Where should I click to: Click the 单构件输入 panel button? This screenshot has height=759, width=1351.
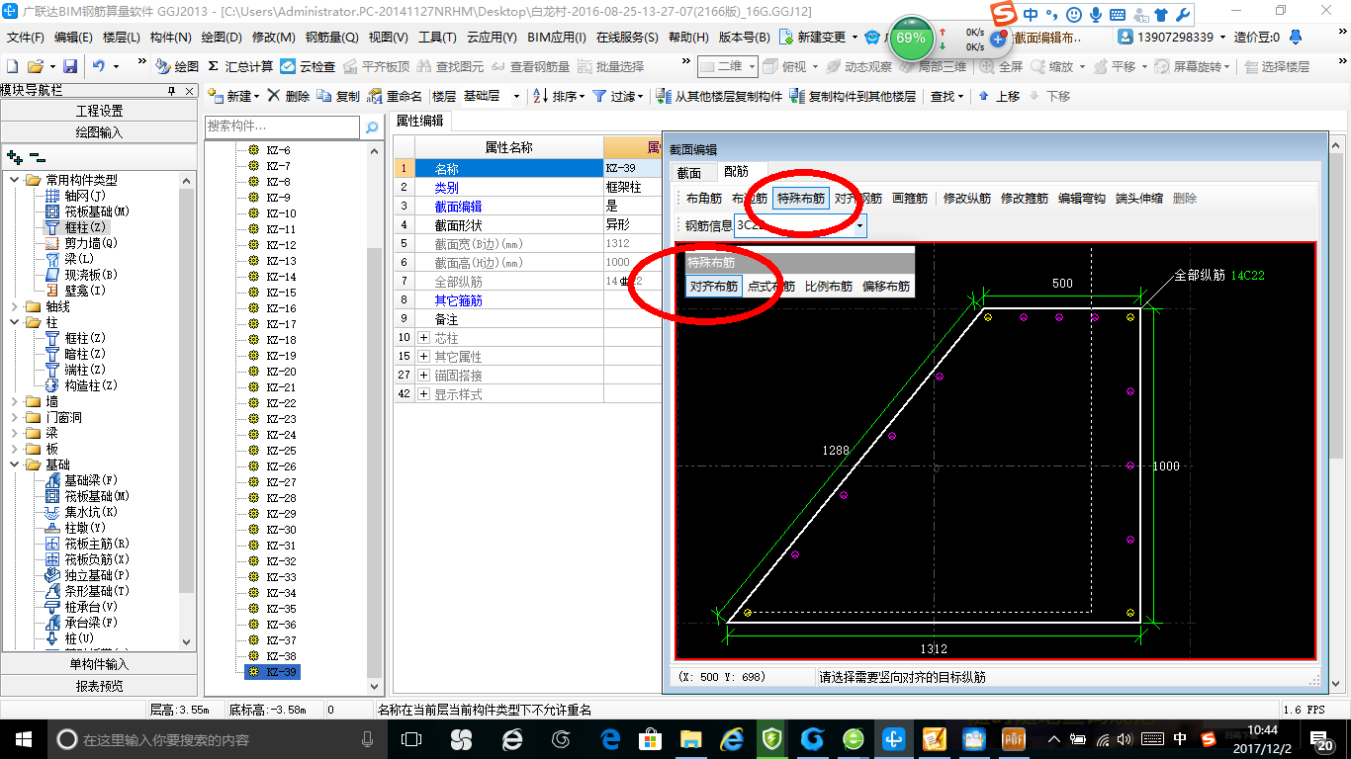tap(99, 664)
